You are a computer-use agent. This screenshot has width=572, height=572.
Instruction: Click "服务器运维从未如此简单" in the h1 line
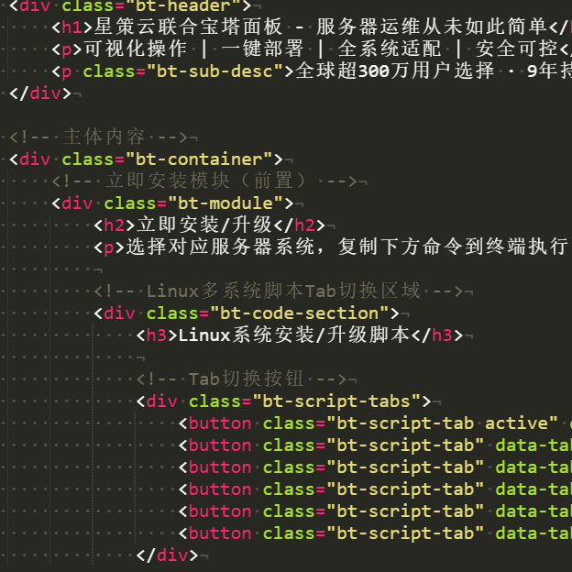(x=432, y=27)
